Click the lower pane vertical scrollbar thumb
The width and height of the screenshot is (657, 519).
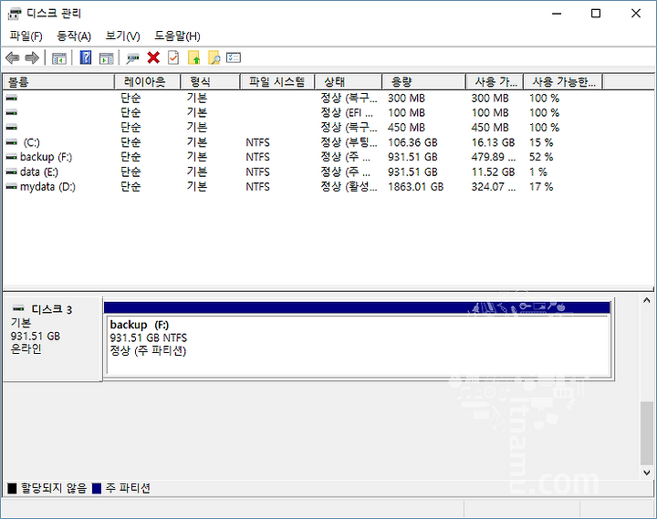[647, 432]
